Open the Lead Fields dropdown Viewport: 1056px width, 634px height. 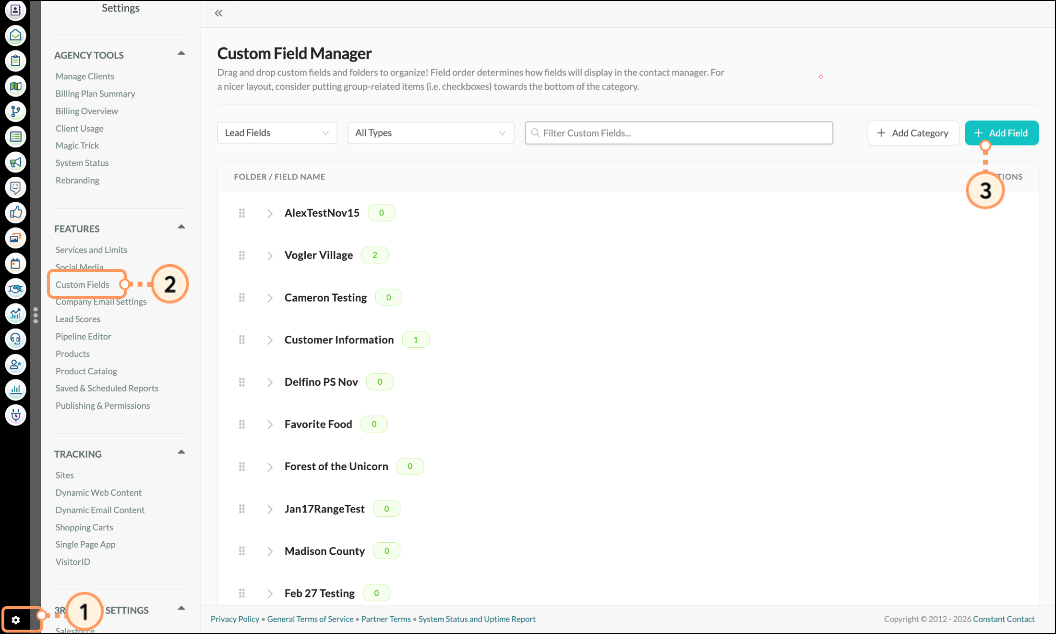coord(277,133)
